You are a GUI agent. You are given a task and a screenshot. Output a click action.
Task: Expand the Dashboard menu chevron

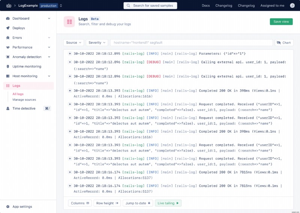(49, 18)
